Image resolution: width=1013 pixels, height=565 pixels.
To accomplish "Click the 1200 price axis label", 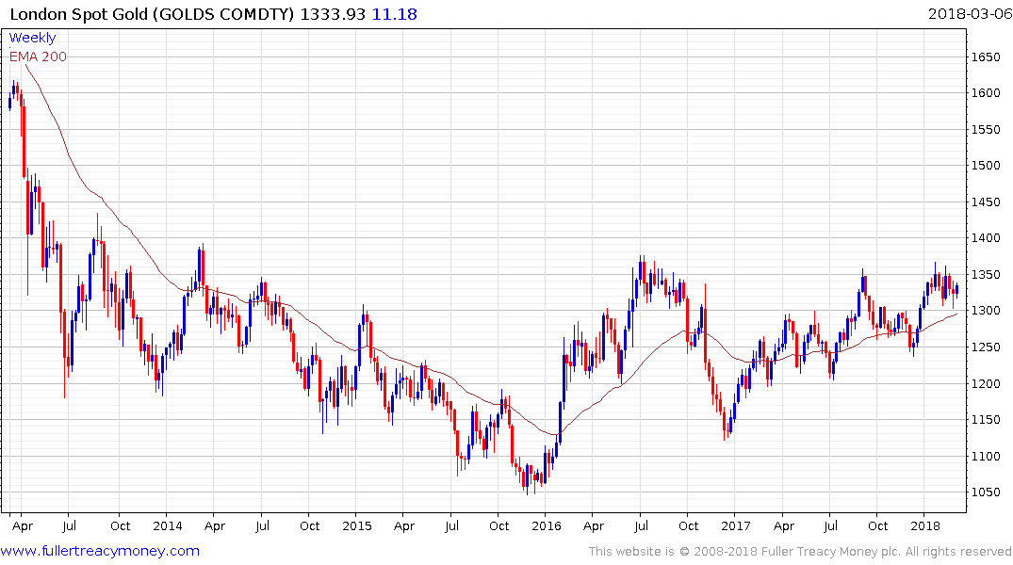I will coord(986,383).
